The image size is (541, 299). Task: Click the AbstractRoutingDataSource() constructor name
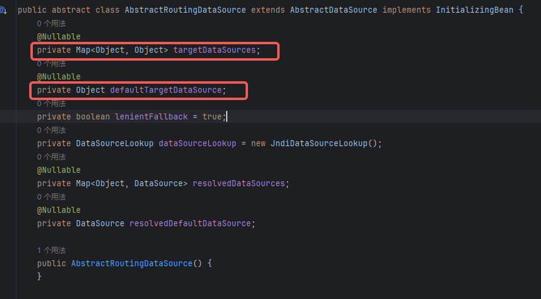pos(131,263)
